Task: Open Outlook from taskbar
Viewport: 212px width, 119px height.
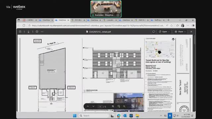Action: click(125, 116)
